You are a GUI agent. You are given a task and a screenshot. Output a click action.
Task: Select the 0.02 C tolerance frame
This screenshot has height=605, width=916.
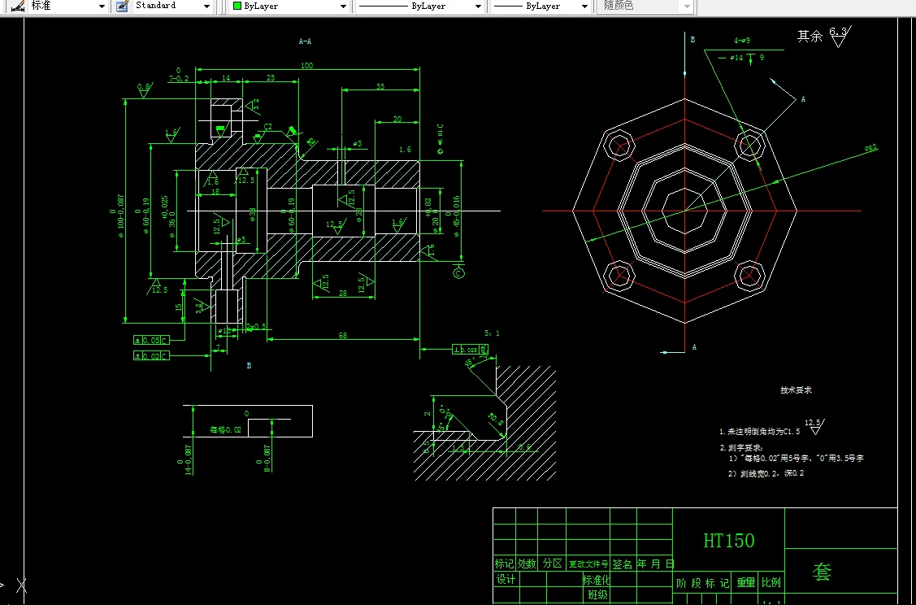pyautogui.click(x=151, y=355)
